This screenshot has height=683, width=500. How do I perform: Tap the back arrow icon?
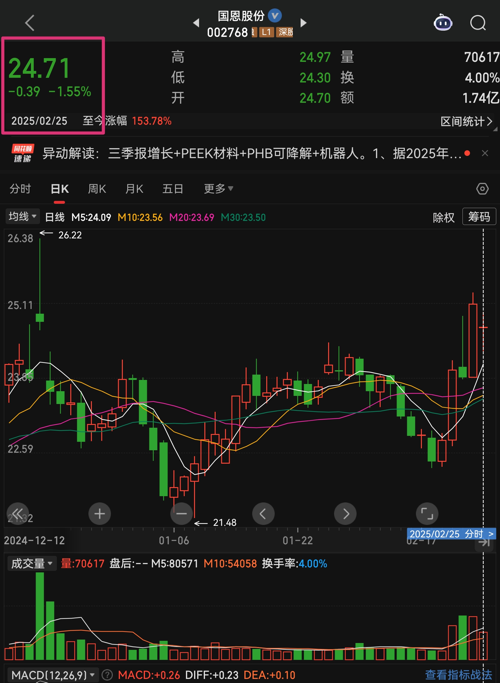[x=30, y=23]
